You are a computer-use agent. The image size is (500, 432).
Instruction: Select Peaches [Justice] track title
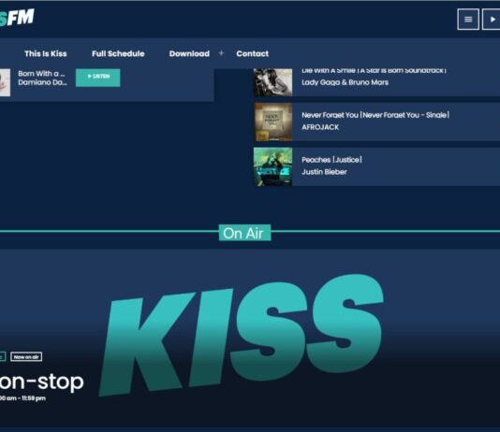331,160
